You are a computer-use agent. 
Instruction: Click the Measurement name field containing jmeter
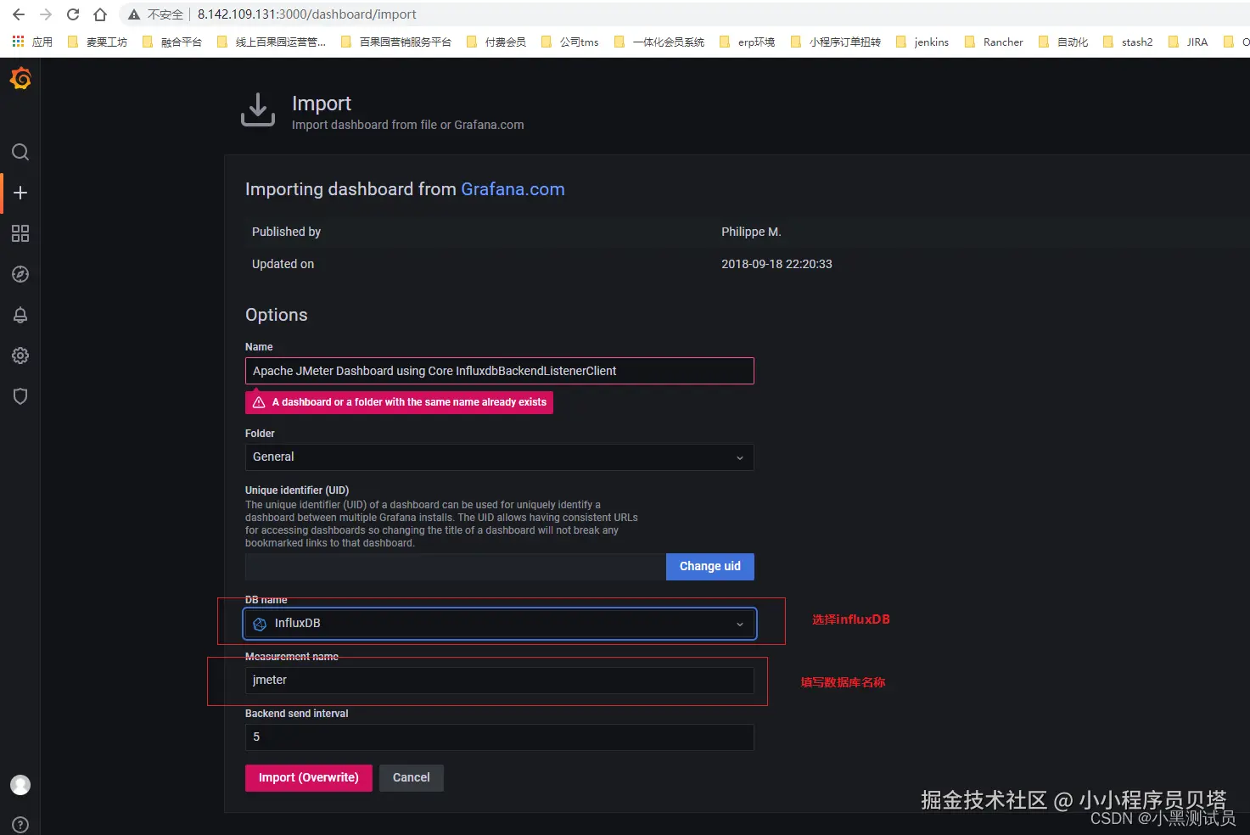click(499, 681)
